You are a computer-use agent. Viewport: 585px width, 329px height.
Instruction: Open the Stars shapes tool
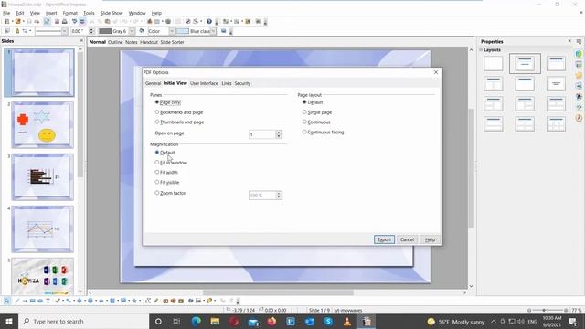pos(134,301)
